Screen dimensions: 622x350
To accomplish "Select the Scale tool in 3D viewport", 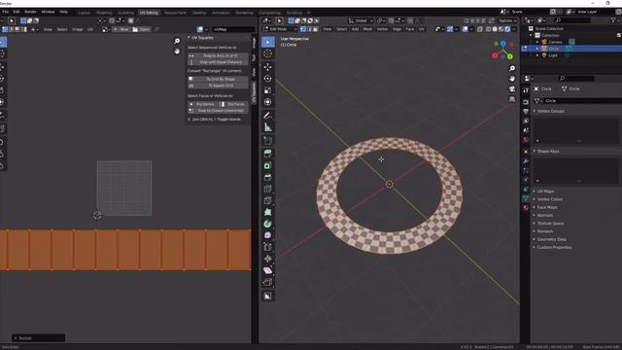I will coord(268,90).
